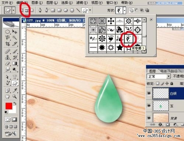The width and height of the screenshot is (184, 141).
Task: Pick the five-point star shape
Action: (x=120, y=48)
